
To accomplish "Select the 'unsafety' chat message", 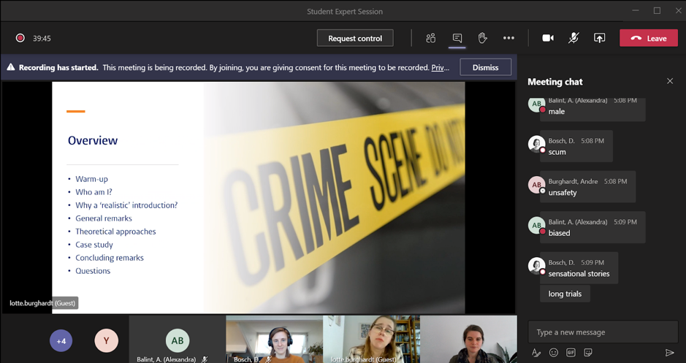I will [587, 187].
